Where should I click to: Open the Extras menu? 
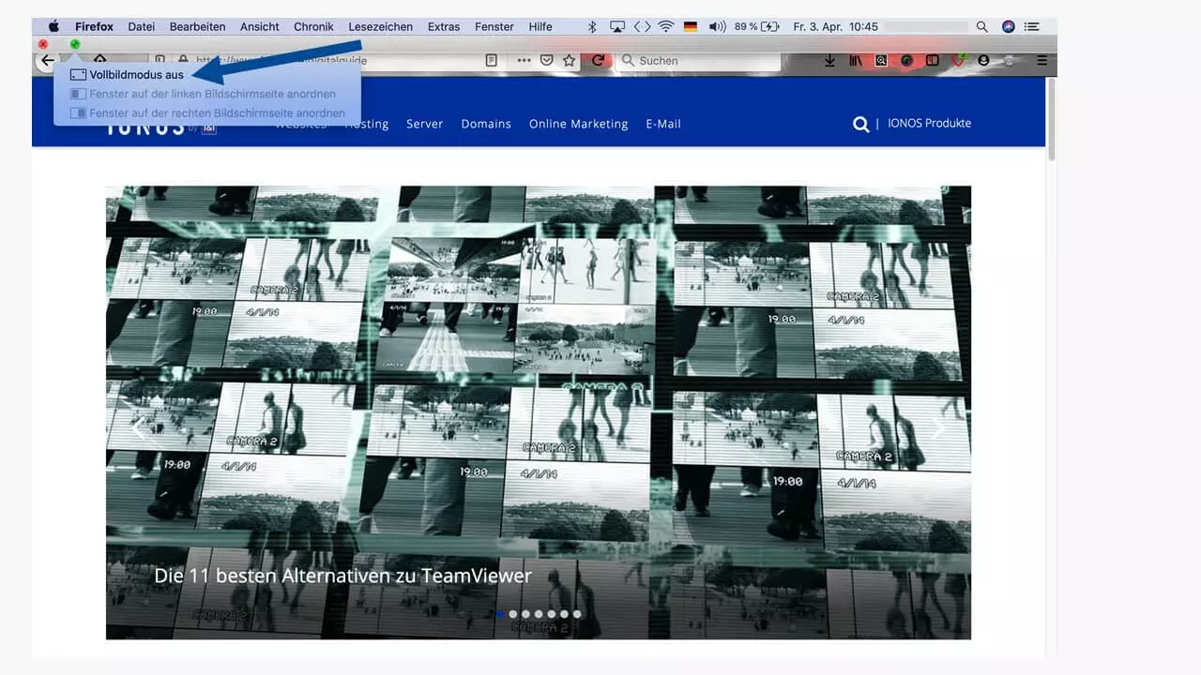(444, 26)
